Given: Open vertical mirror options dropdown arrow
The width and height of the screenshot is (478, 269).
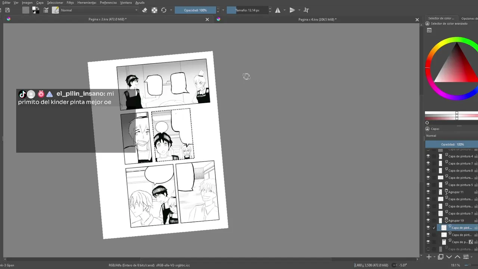Looking at the screenshot, I should (x=299, y=10).
